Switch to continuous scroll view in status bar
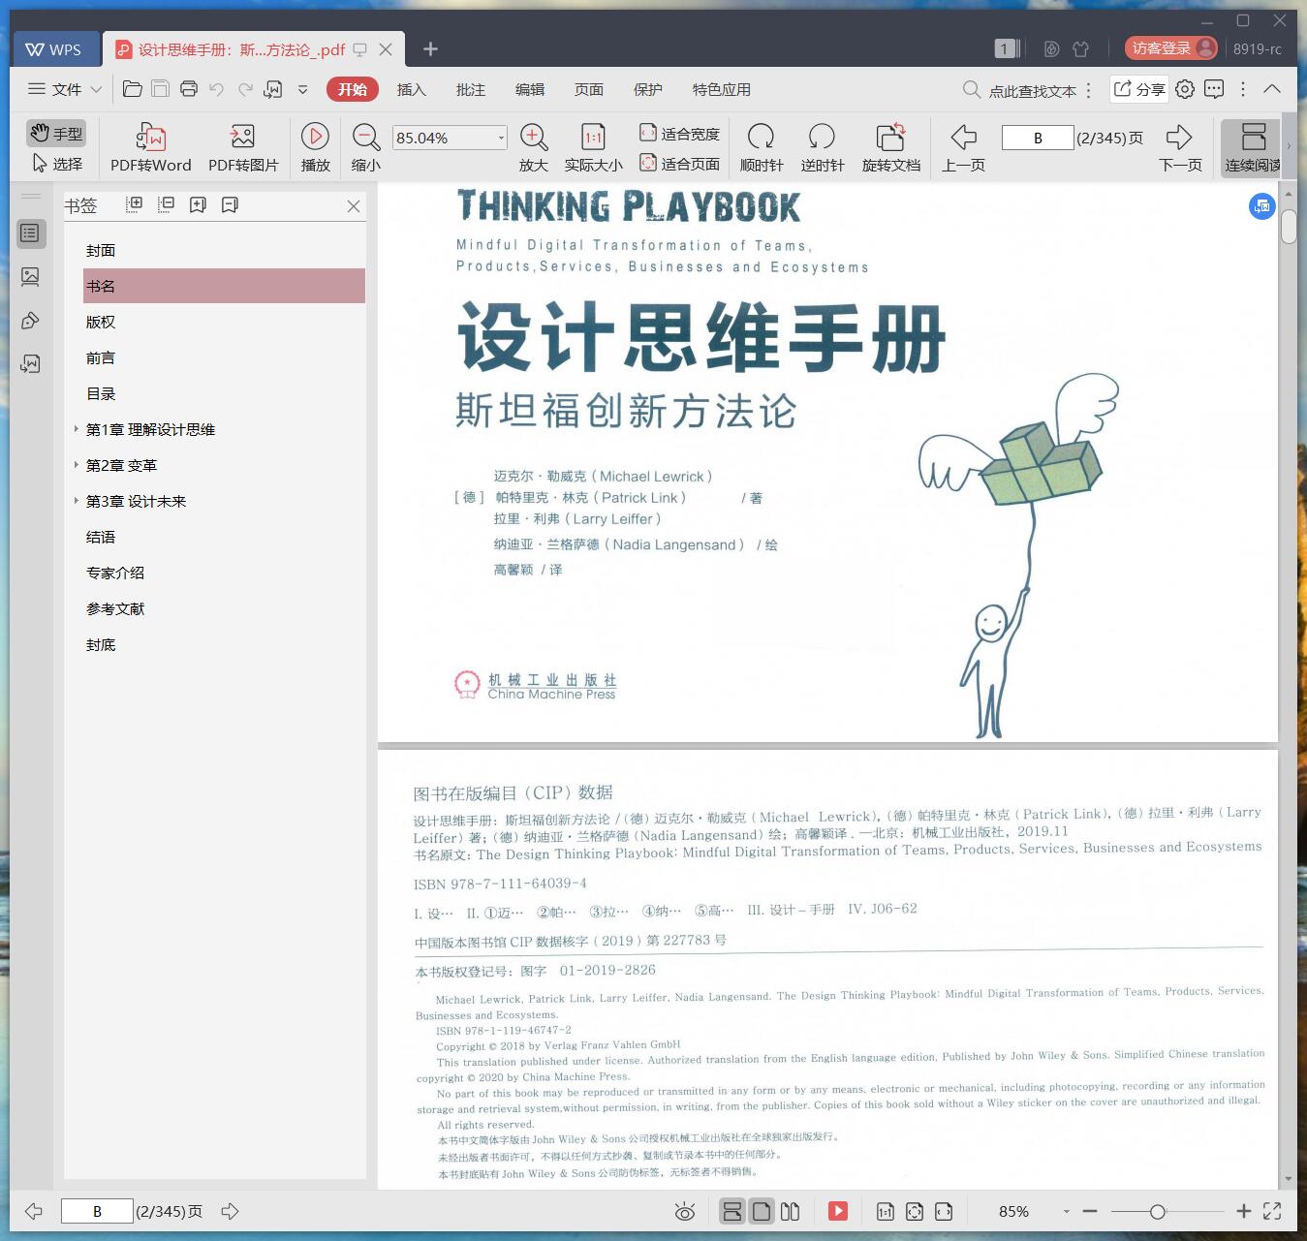 (732, 1211)
